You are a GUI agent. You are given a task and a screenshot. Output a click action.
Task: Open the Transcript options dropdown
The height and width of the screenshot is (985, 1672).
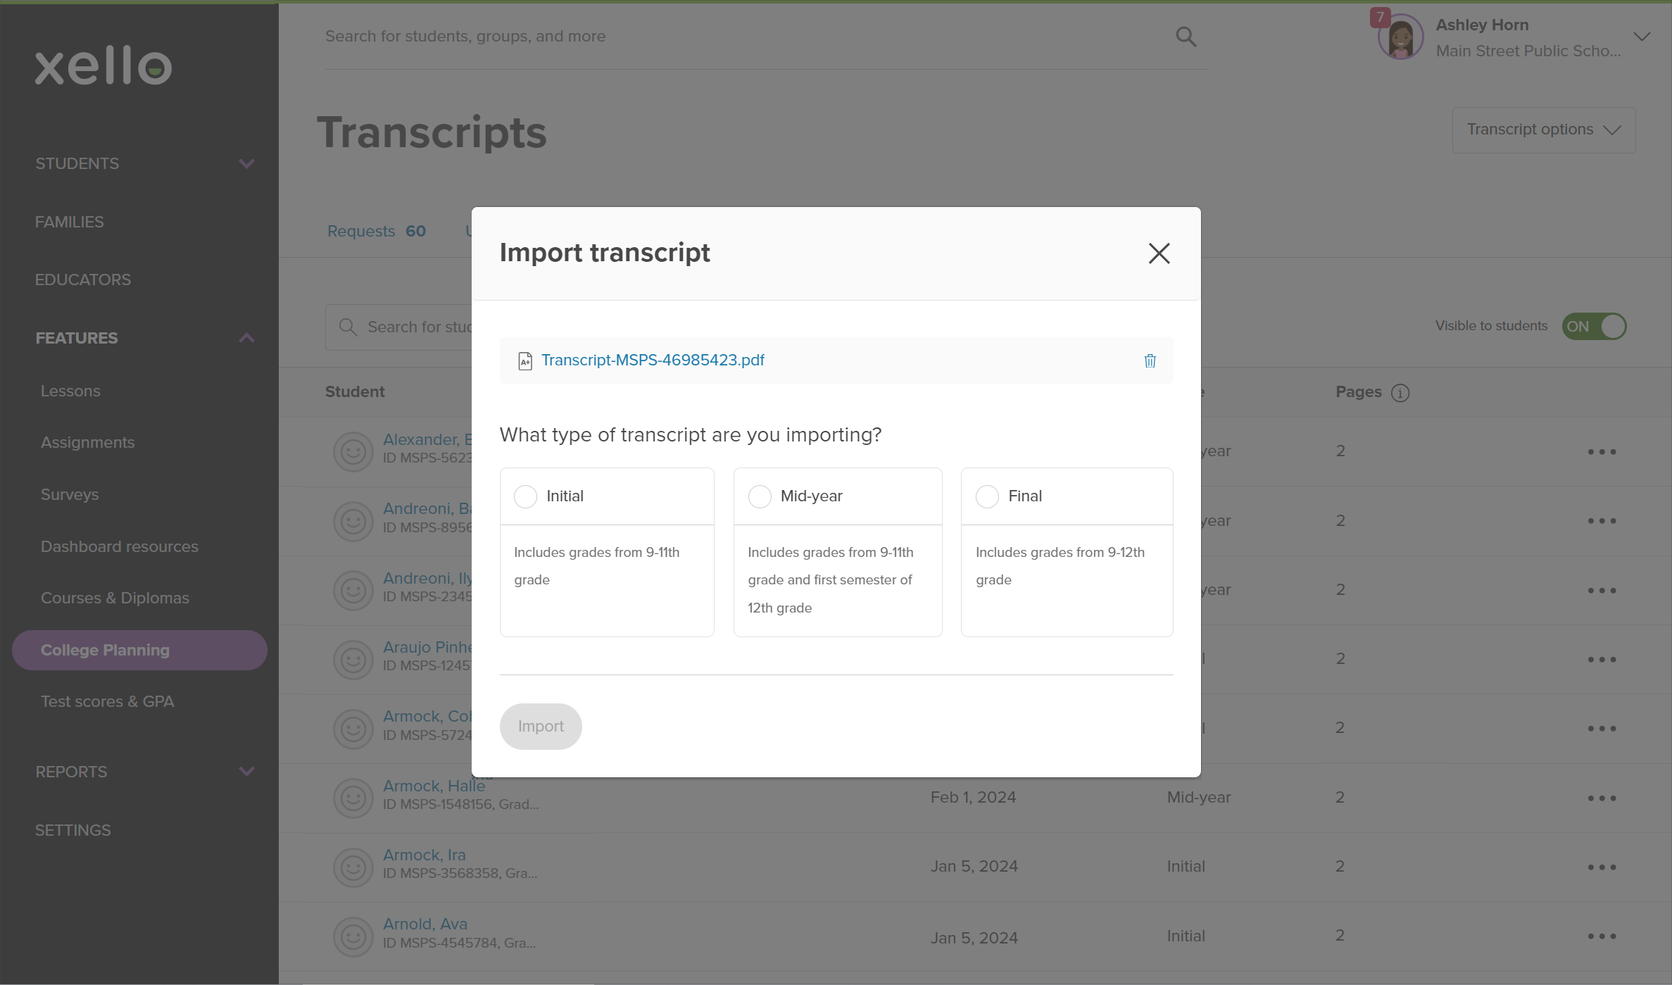[1544, 130]
